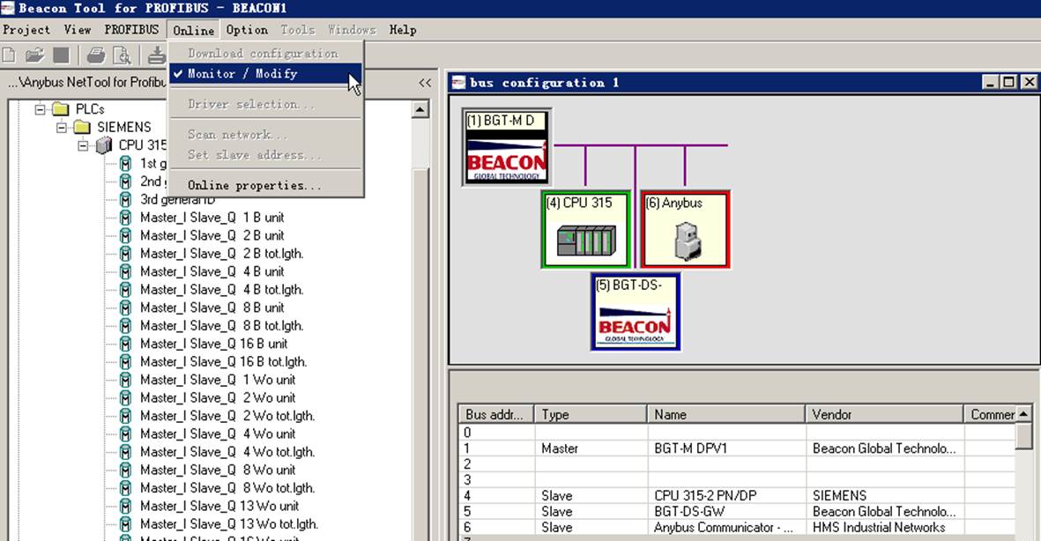Screen dimensions: 1041x541
Task: Collapse the left panel with double-chevron button
Action: (x=425, y=83)
